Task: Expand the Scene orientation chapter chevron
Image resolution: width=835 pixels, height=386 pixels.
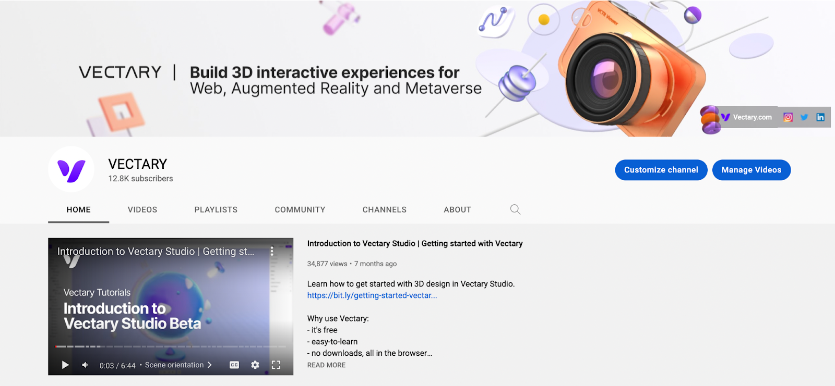Action: click(x=210, y=365)
